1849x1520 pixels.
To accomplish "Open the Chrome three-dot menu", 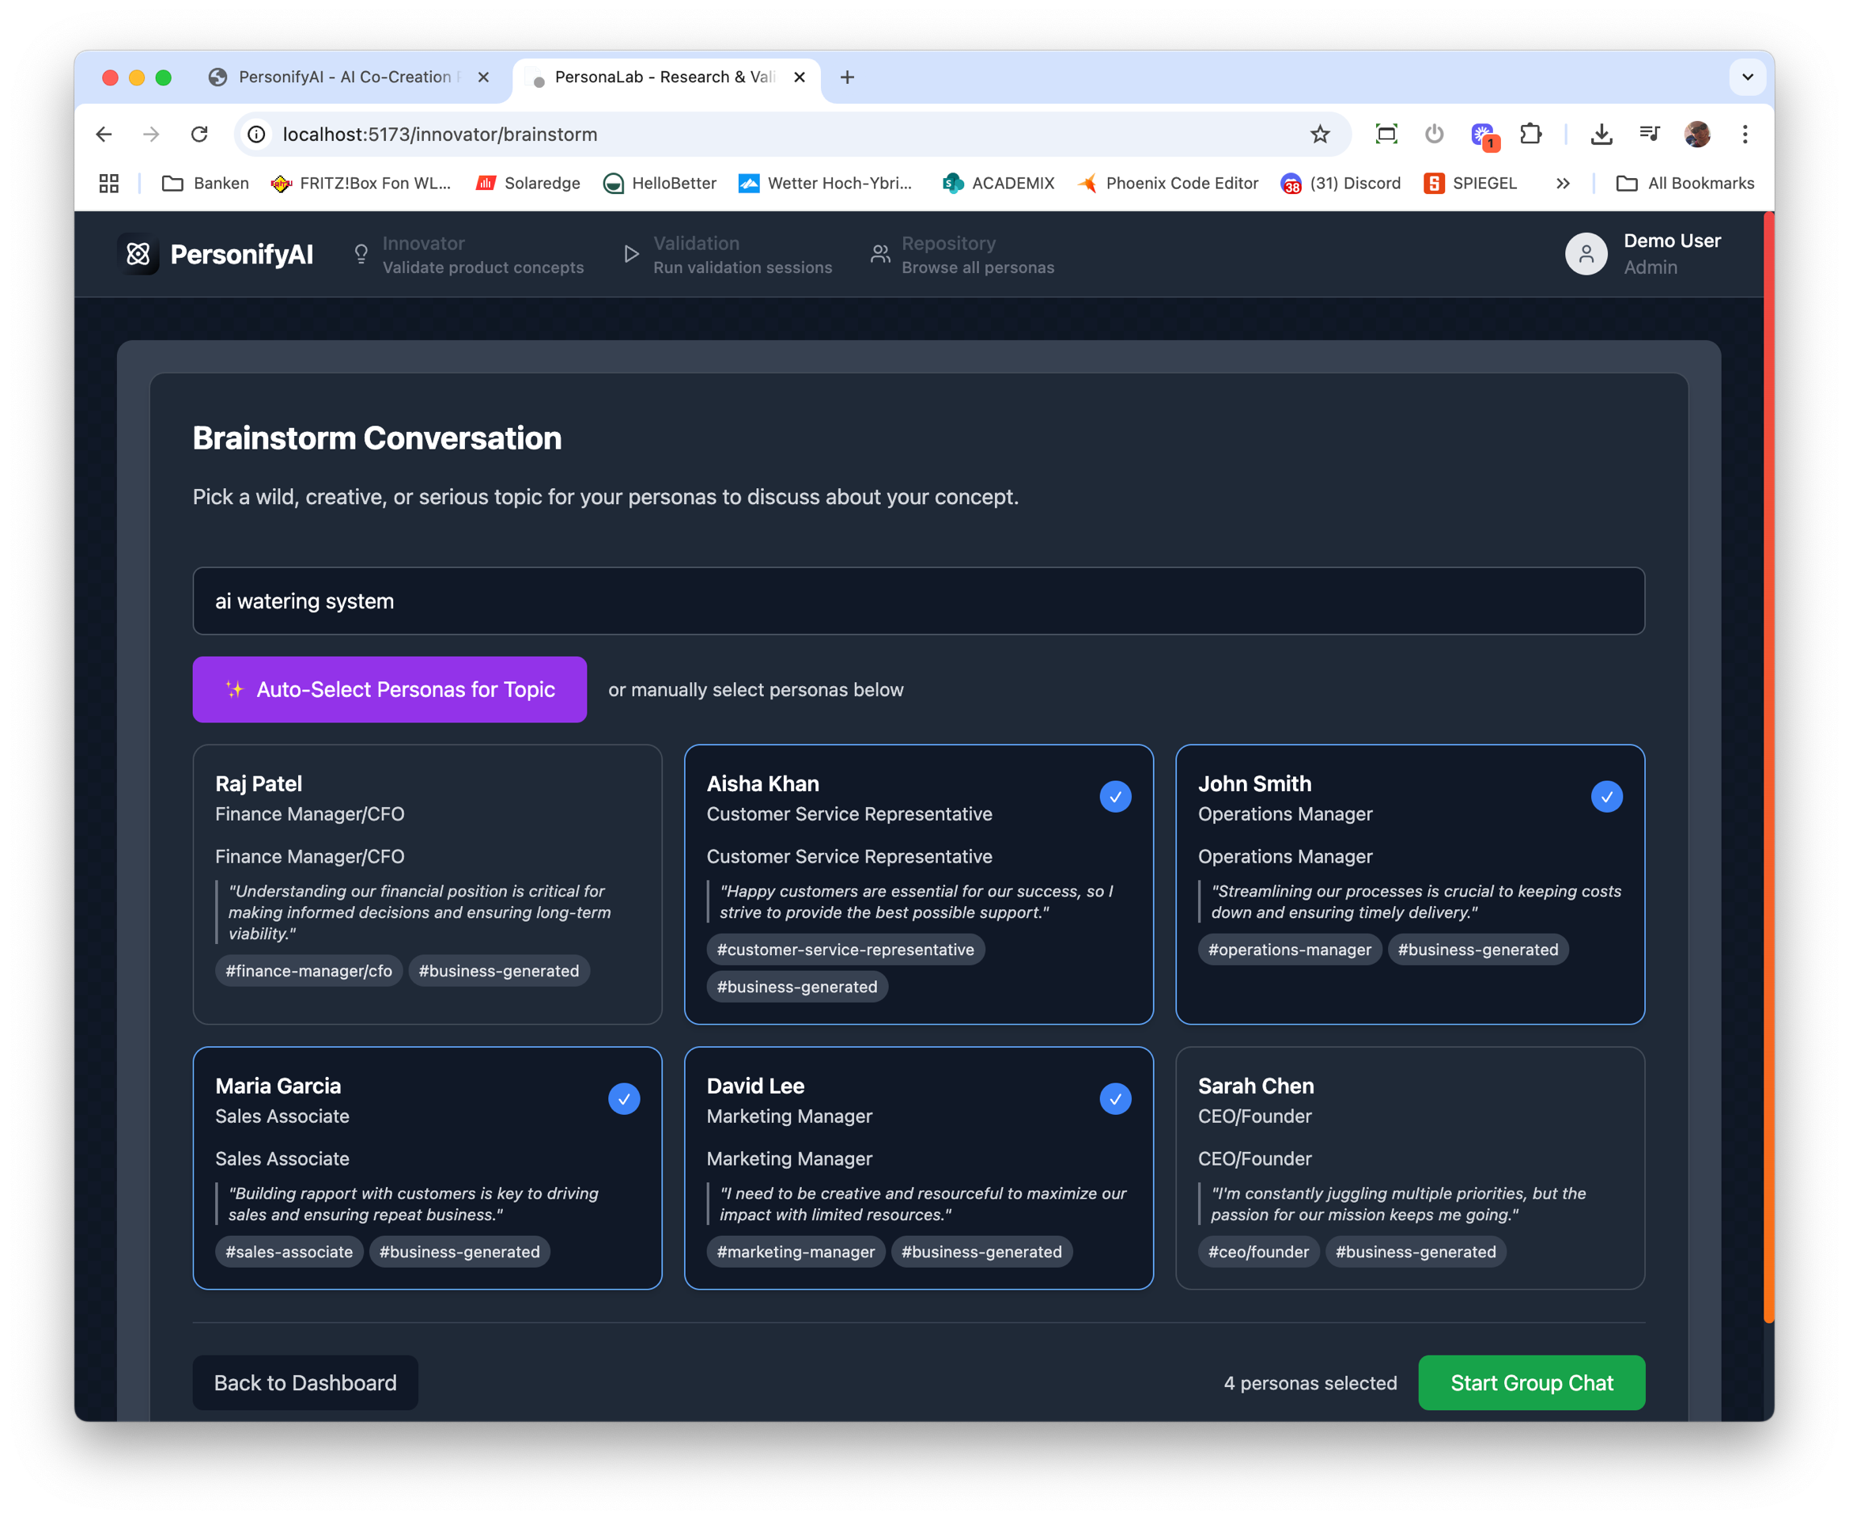I will [x=1744, y=134].
